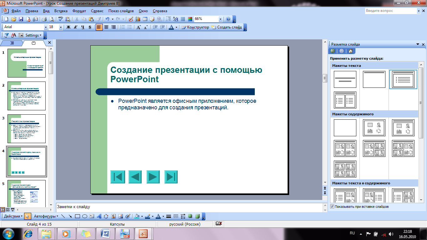Open the Вставка menu
This screenshot has width=427, height=240.
(61, 11)
